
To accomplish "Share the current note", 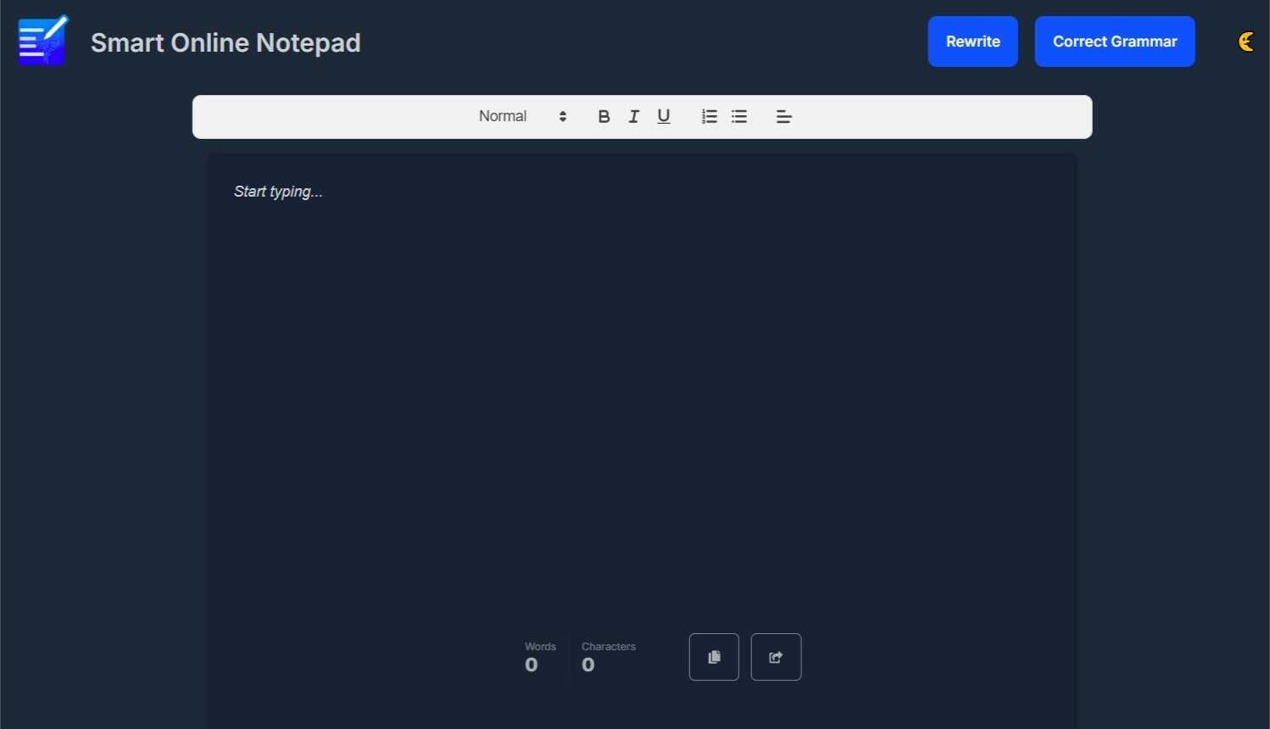I will tap(775, 656).
